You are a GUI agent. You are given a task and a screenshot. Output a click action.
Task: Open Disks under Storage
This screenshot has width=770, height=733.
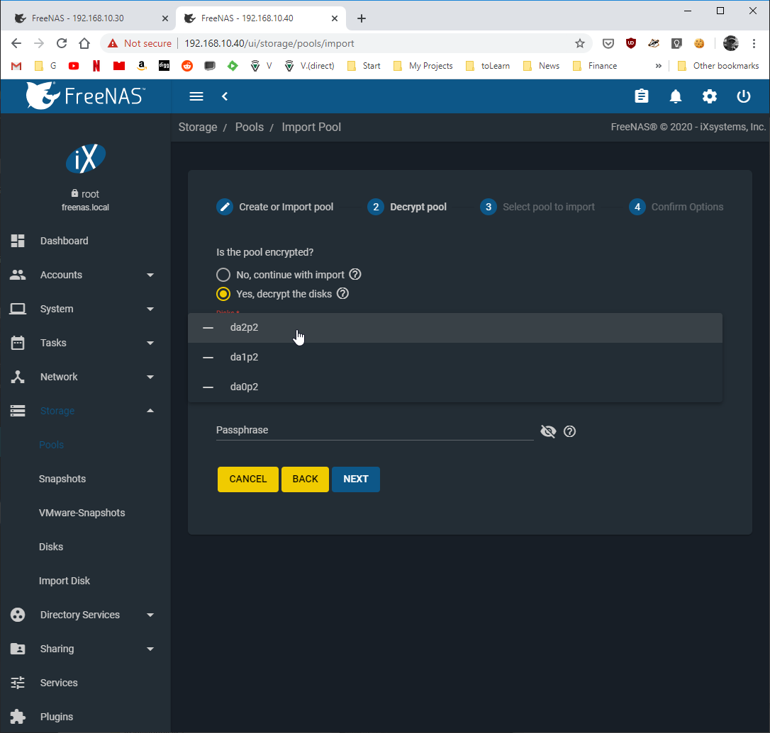tap(51, 547)
